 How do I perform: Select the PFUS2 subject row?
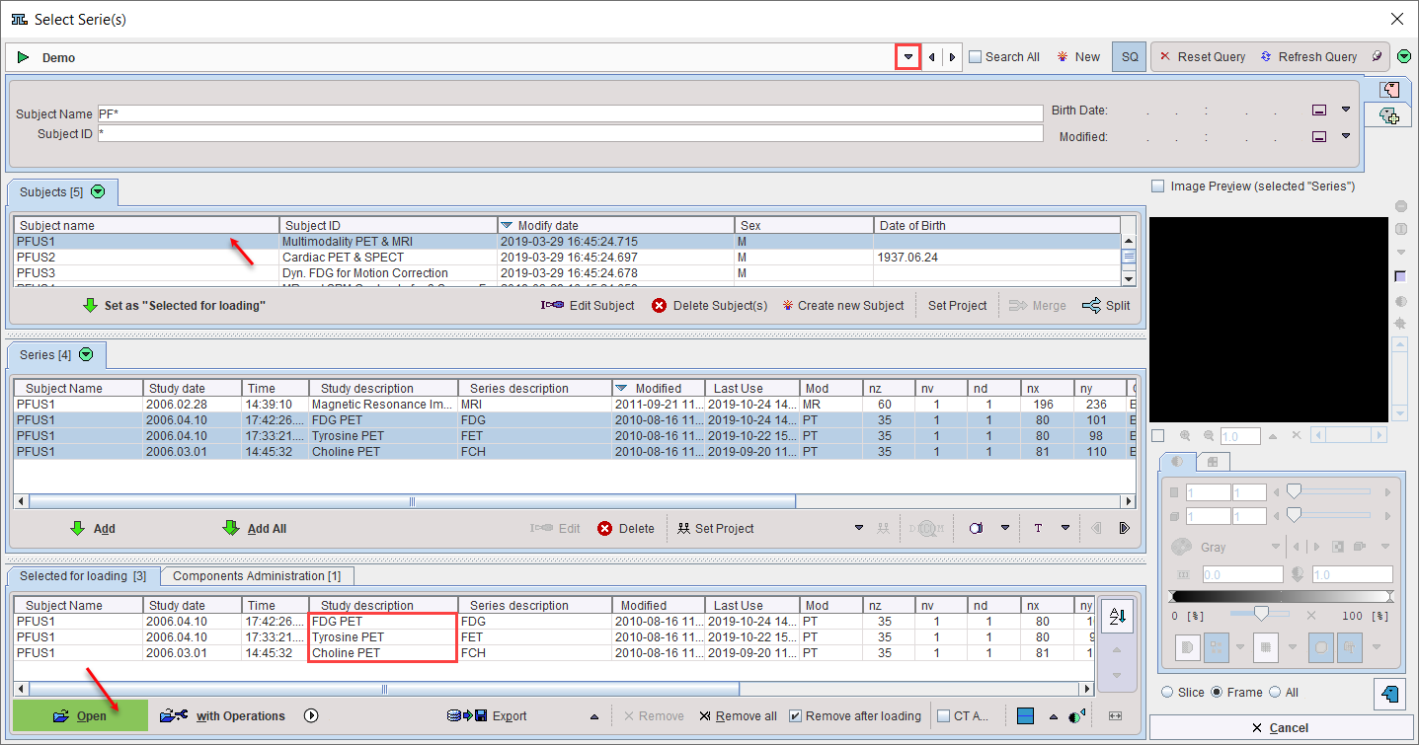[x=568, y=258]
